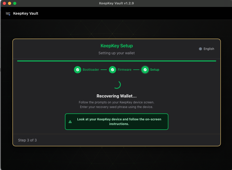
Task: Click the Recovering Wallet status text
Action: pyautogui.click(x=117, y=96)
